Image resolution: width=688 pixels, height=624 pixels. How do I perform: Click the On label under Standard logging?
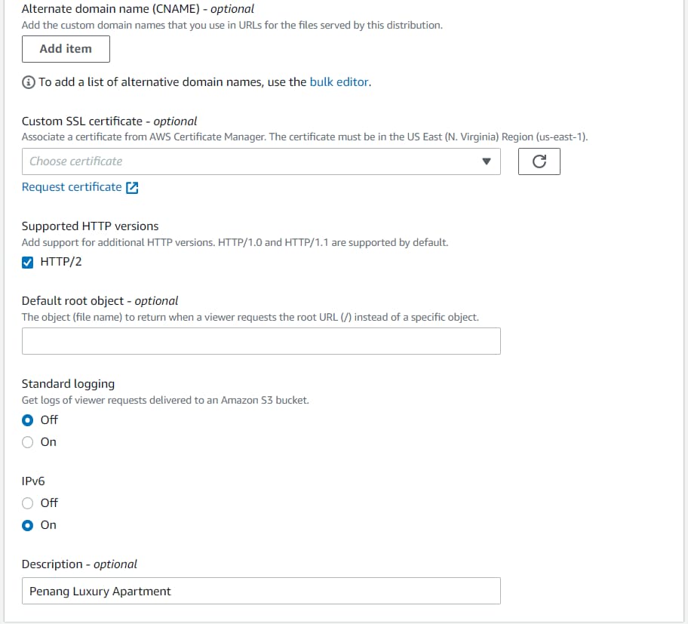48,442
